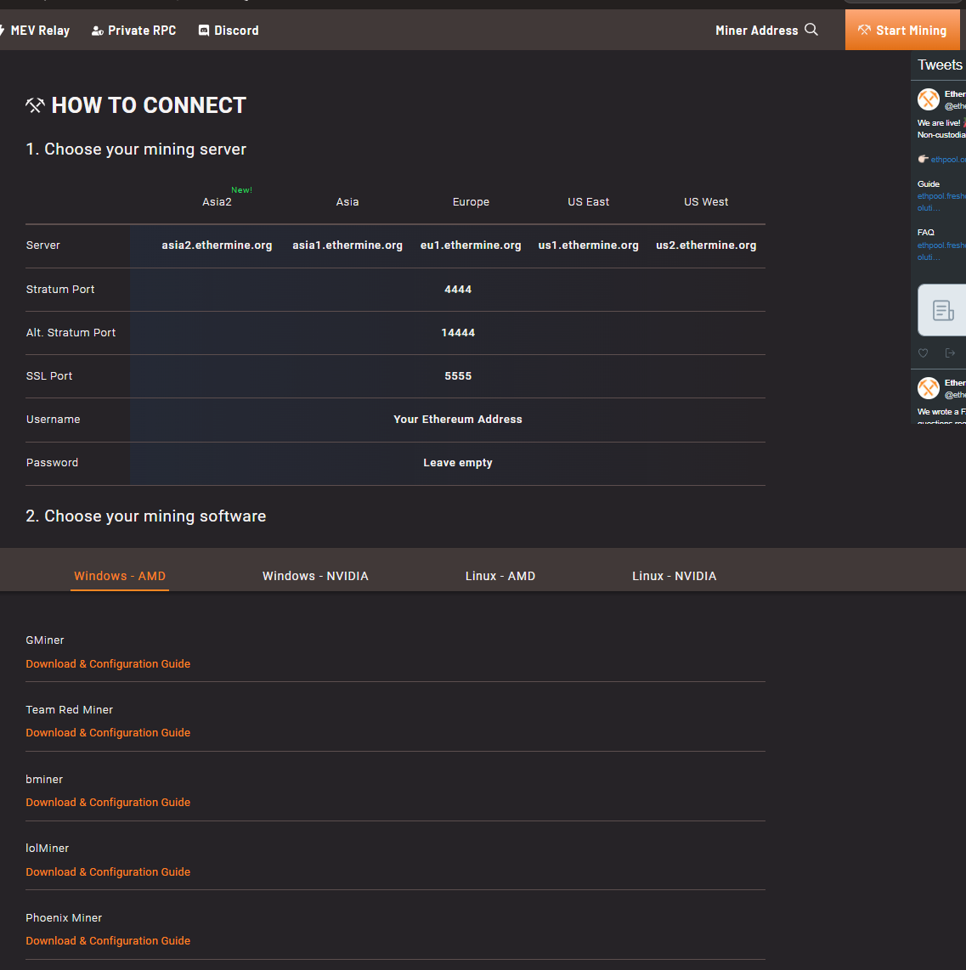Click the us2.ethermine.org server address
The image size is (966, 970).
706,245
